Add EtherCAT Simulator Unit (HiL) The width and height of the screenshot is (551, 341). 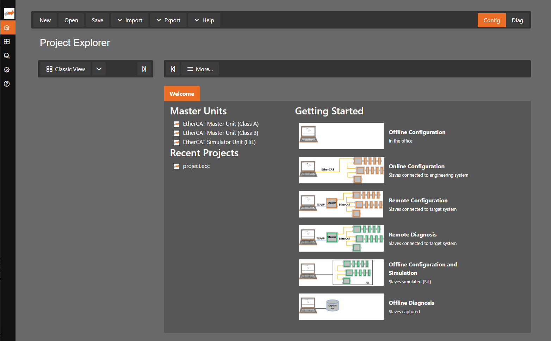219,142
